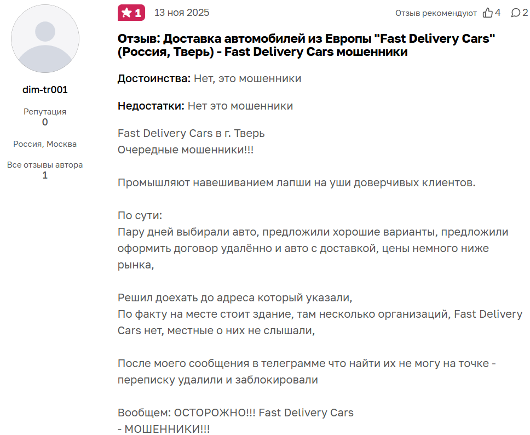Open all reviews by the author
This screenshot has height=435, width=530.
tap(44, 164)
